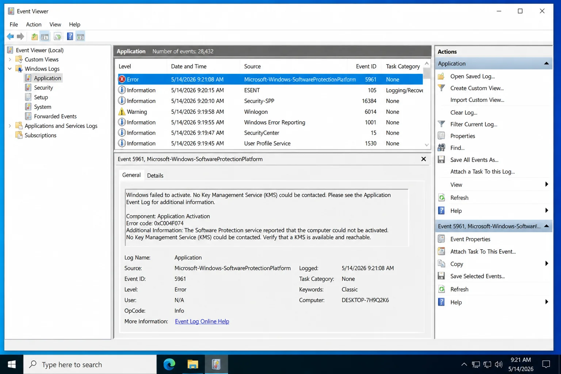The width and height of the screenshot is (561, 374).
Task: Click the Attach Task To This Event icon
Action: [441, 251]
